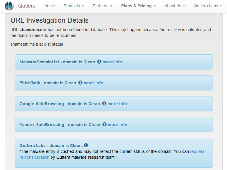This screenshot has height=170, width=227.
Task: Click the URL Investigation Details heading
Action: 49,20
